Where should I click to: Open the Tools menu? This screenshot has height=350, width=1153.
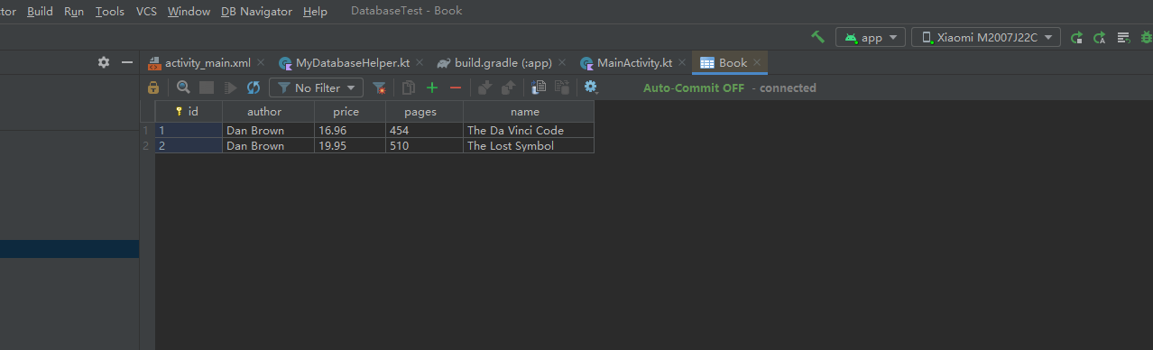[110, 12]
